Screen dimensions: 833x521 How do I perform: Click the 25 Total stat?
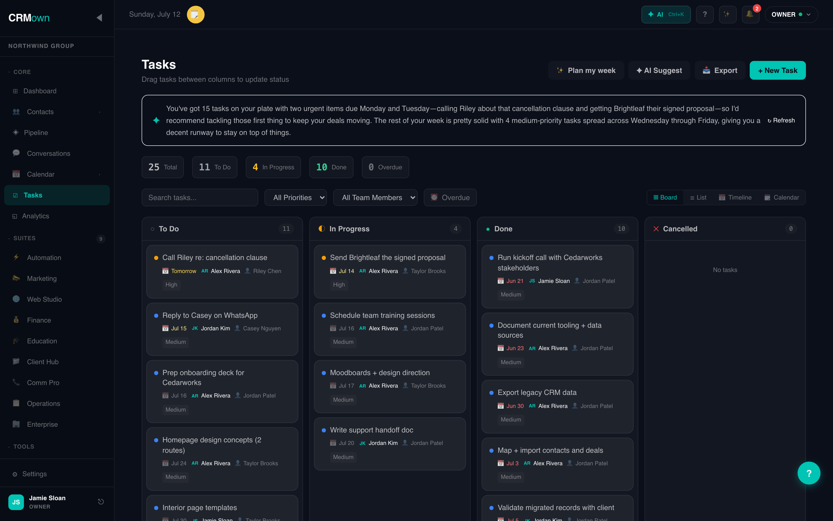(162, 167)
